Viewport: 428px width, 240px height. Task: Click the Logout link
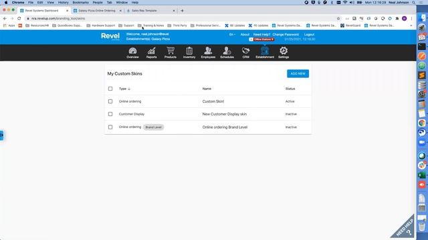click(x=309, y=35)
